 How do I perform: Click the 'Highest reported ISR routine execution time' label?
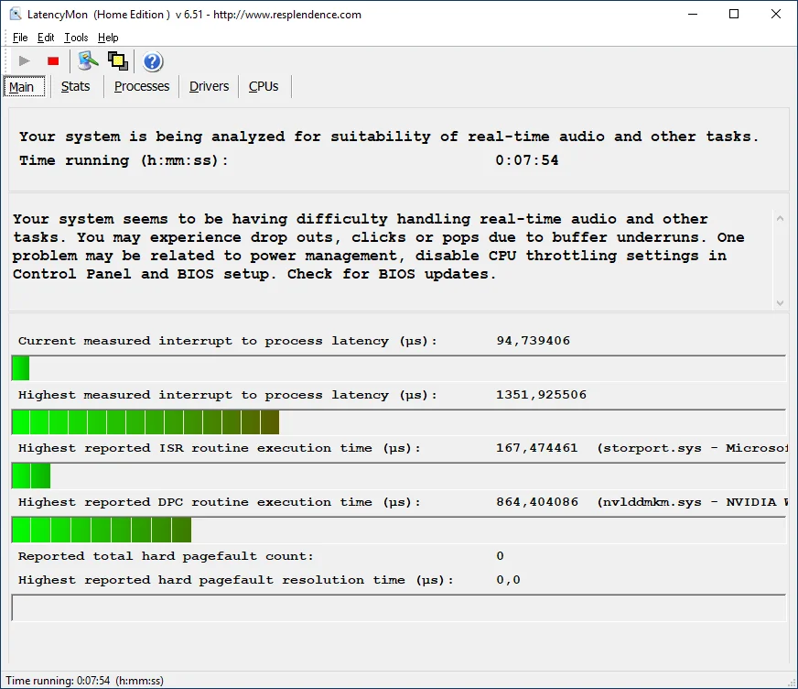220,448
